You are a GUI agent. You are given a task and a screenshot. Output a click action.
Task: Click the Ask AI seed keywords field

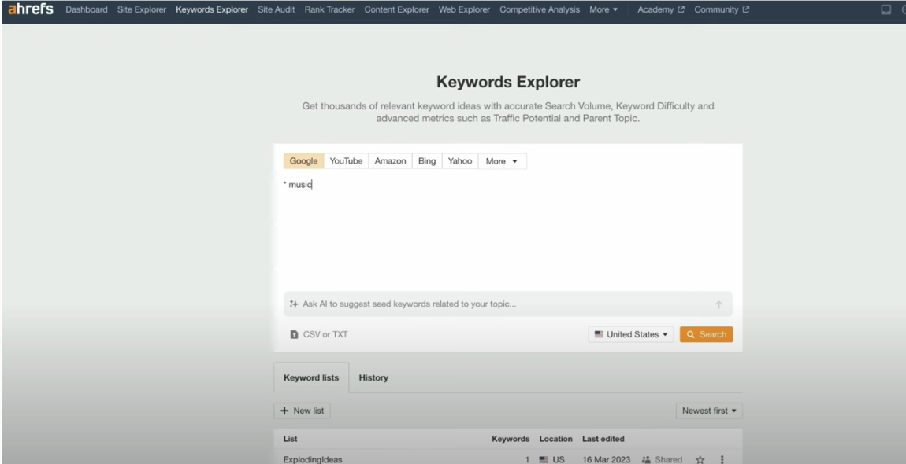(488, 304)
